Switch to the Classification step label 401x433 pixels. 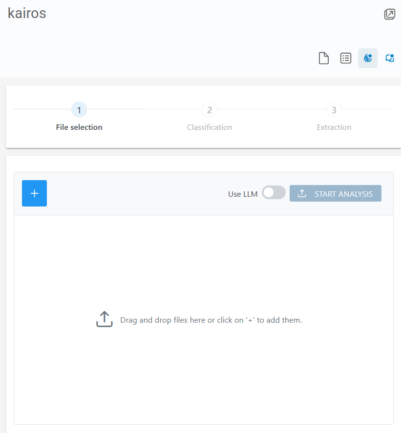tap(210, 127)
